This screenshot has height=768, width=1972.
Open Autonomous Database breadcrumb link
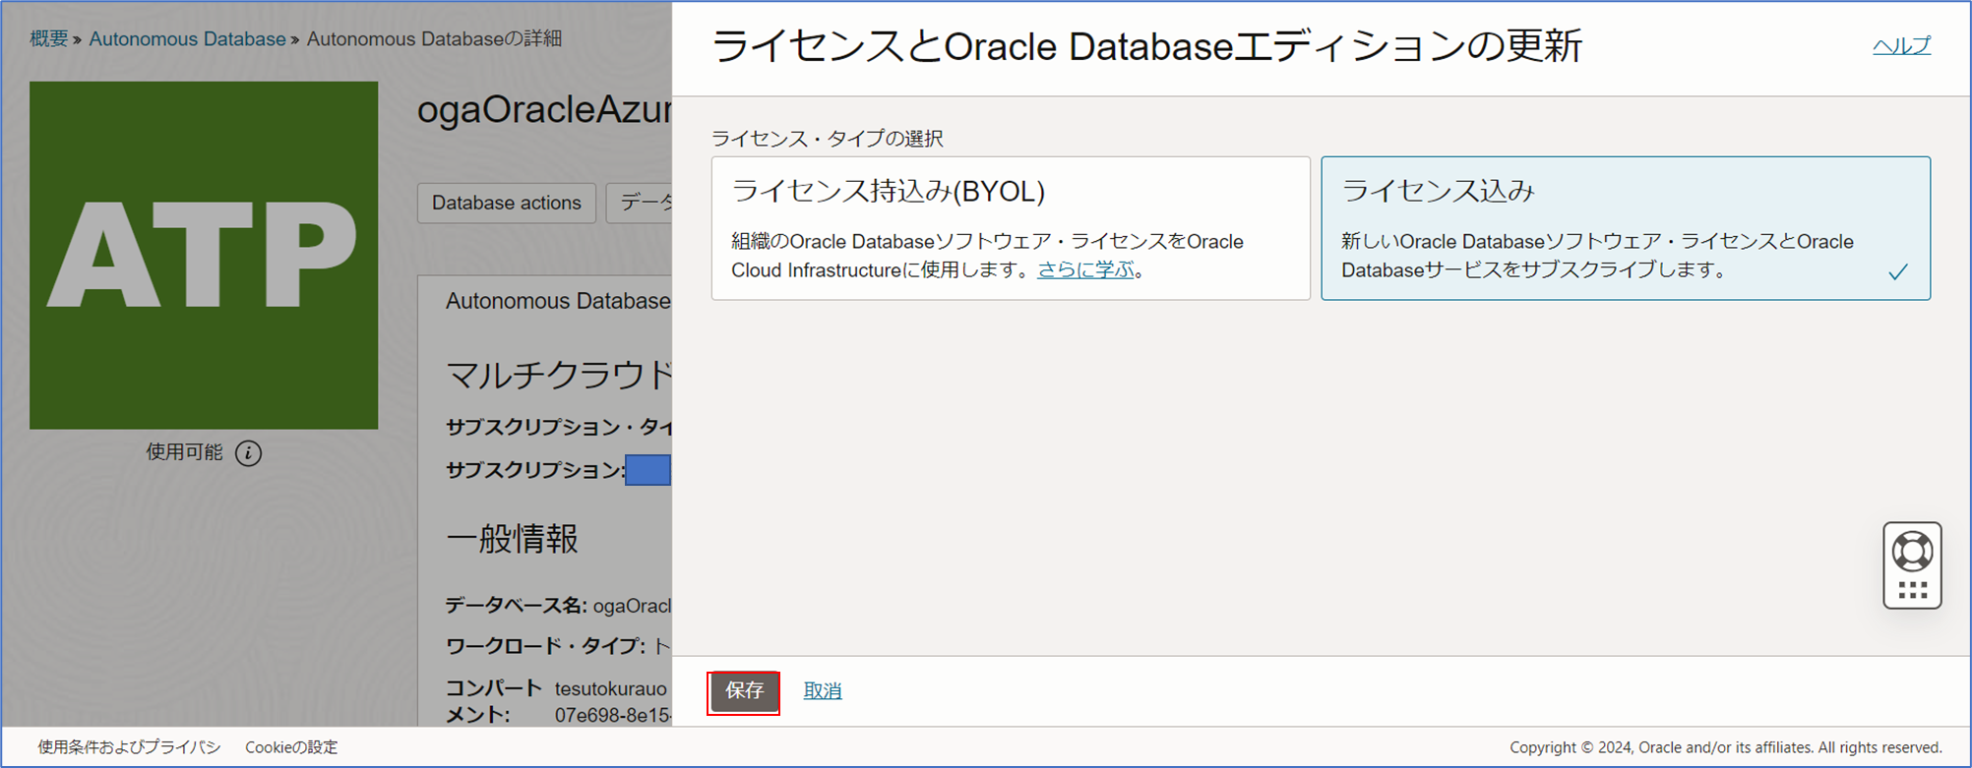(x=187, y=39)
